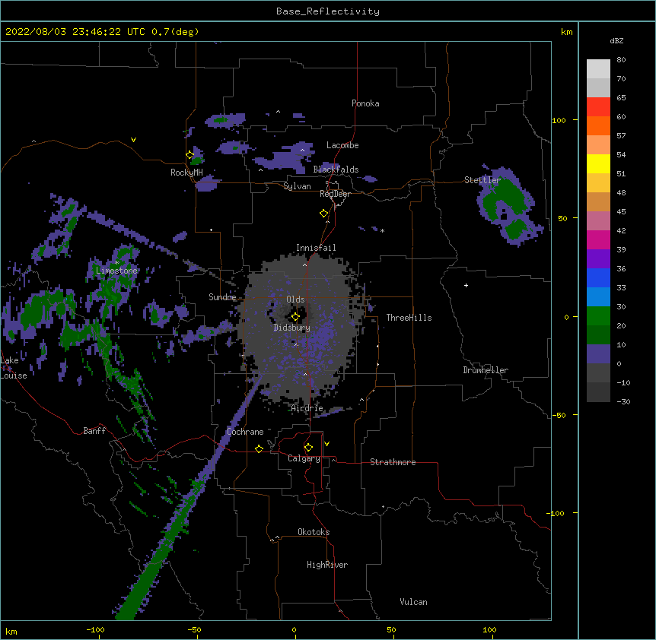656x640 pixels.
Task: Pick the orange 57–60 dBZ legend color
Action: tap(598, 126)
